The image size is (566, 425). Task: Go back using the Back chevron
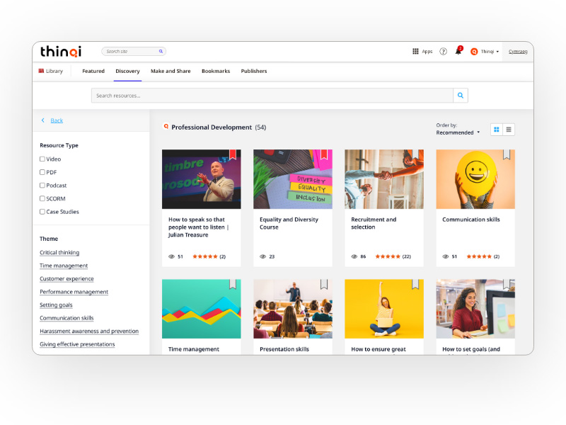(x=43, y=120)
